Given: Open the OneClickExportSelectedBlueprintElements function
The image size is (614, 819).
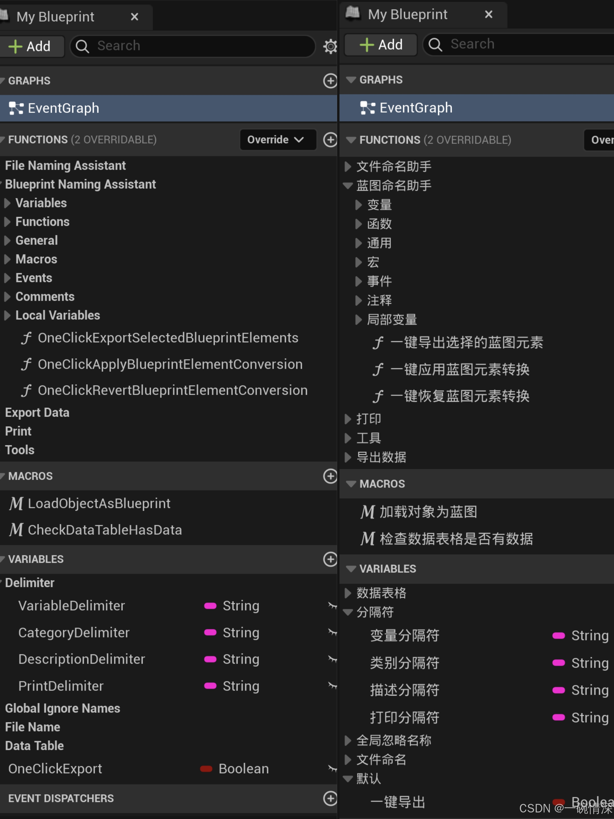Looking at the screenshot, I should click(168, 338).
